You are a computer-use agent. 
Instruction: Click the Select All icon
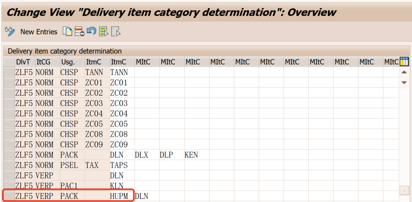(104, 32)
